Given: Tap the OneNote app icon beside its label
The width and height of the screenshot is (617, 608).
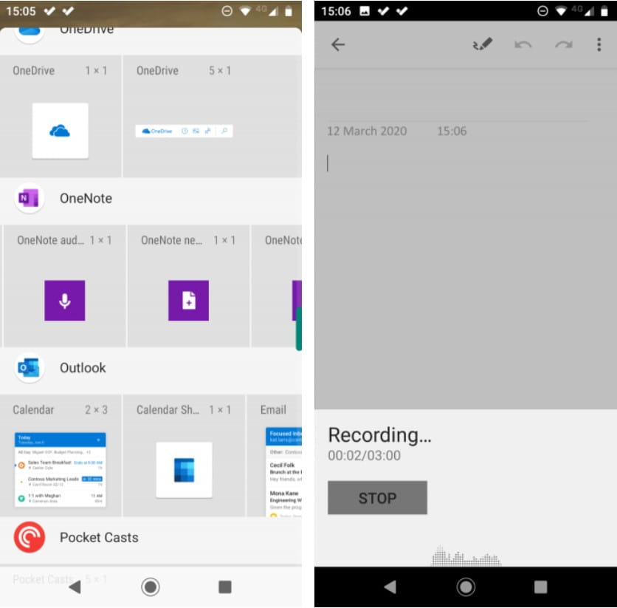Looking at the screenshot, I should pos(29,198).
